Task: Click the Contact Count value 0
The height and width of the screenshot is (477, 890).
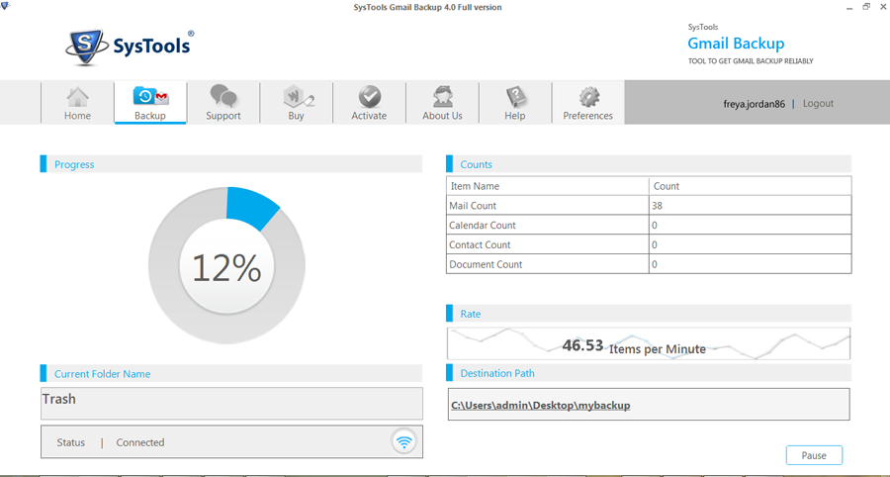Action: 655,244
